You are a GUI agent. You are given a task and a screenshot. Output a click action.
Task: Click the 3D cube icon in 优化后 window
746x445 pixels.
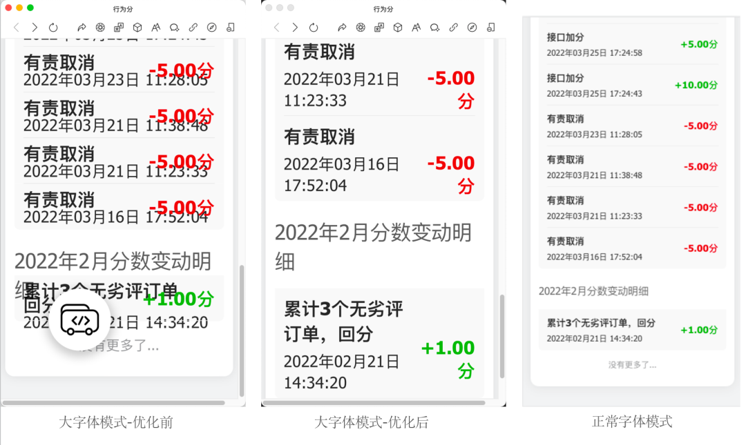[397, 28]
